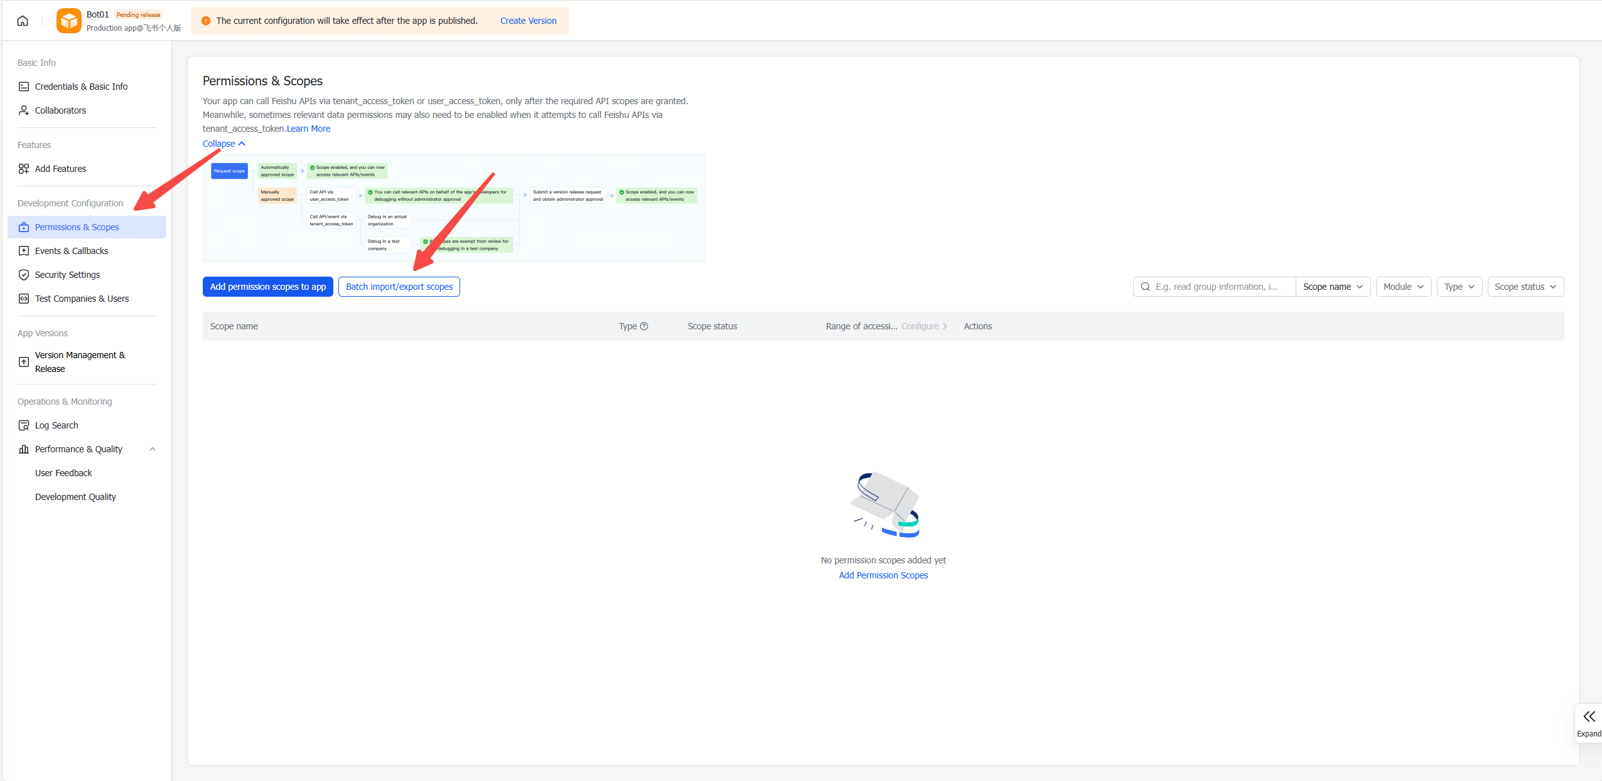Open Credentials & Basic Info page
Viewport: 1602px width, 781px height.
(87, 87)
